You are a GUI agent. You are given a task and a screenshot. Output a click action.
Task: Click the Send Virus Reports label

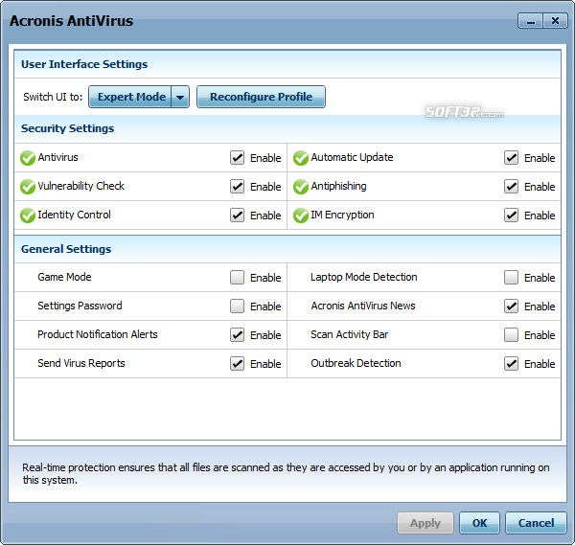(81, 363)
